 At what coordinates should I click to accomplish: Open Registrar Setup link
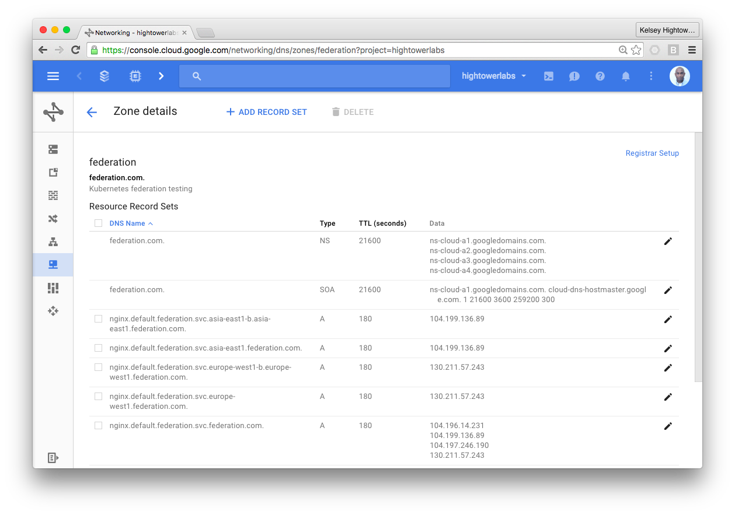[652, 153]
